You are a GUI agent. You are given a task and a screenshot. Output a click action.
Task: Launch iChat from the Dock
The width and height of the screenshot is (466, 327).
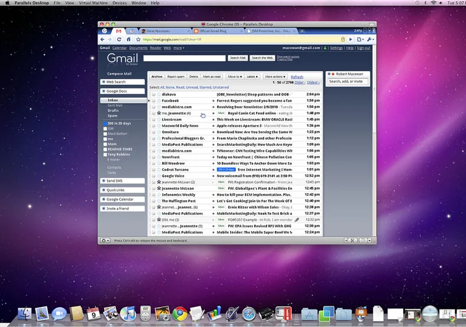59,314
